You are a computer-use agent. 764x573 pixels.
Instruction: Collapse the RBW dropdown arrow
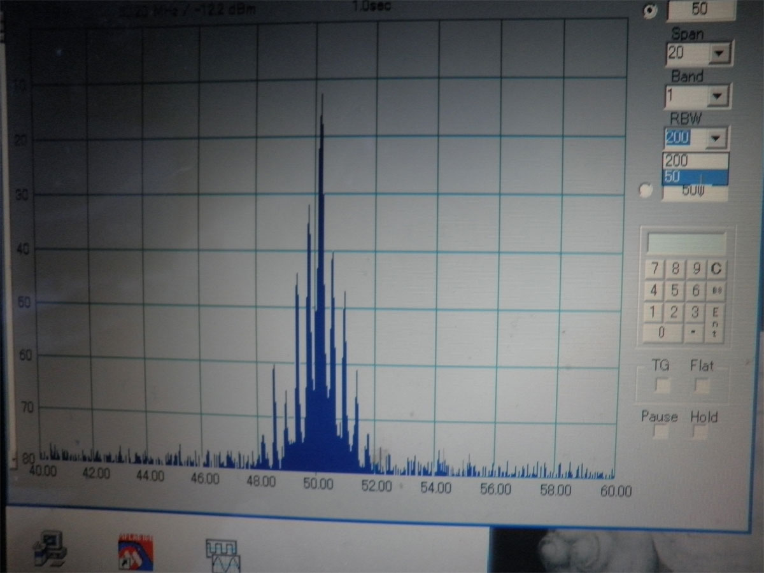click(x=717, y=138)
